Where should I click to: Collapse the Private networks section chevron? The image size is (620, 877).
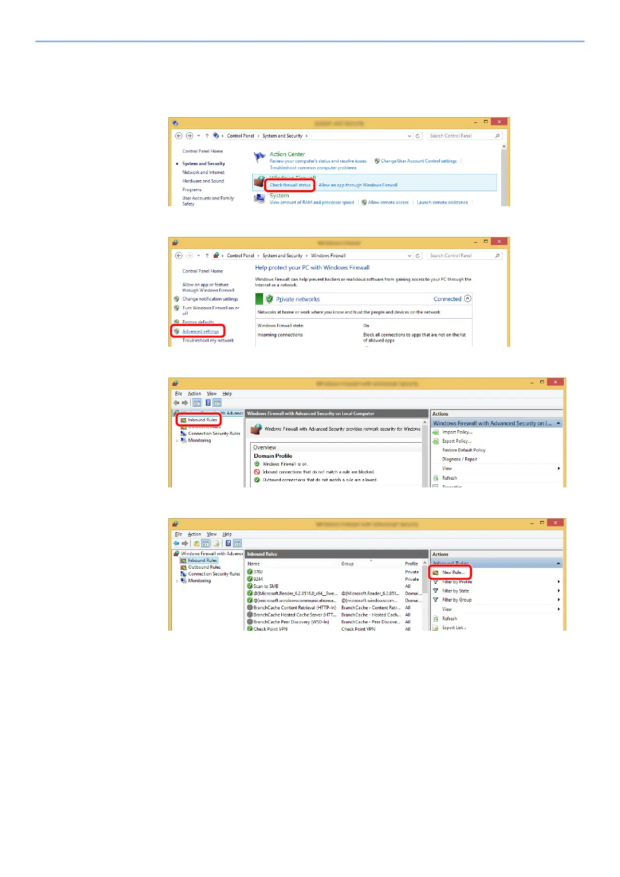(467, 298)
